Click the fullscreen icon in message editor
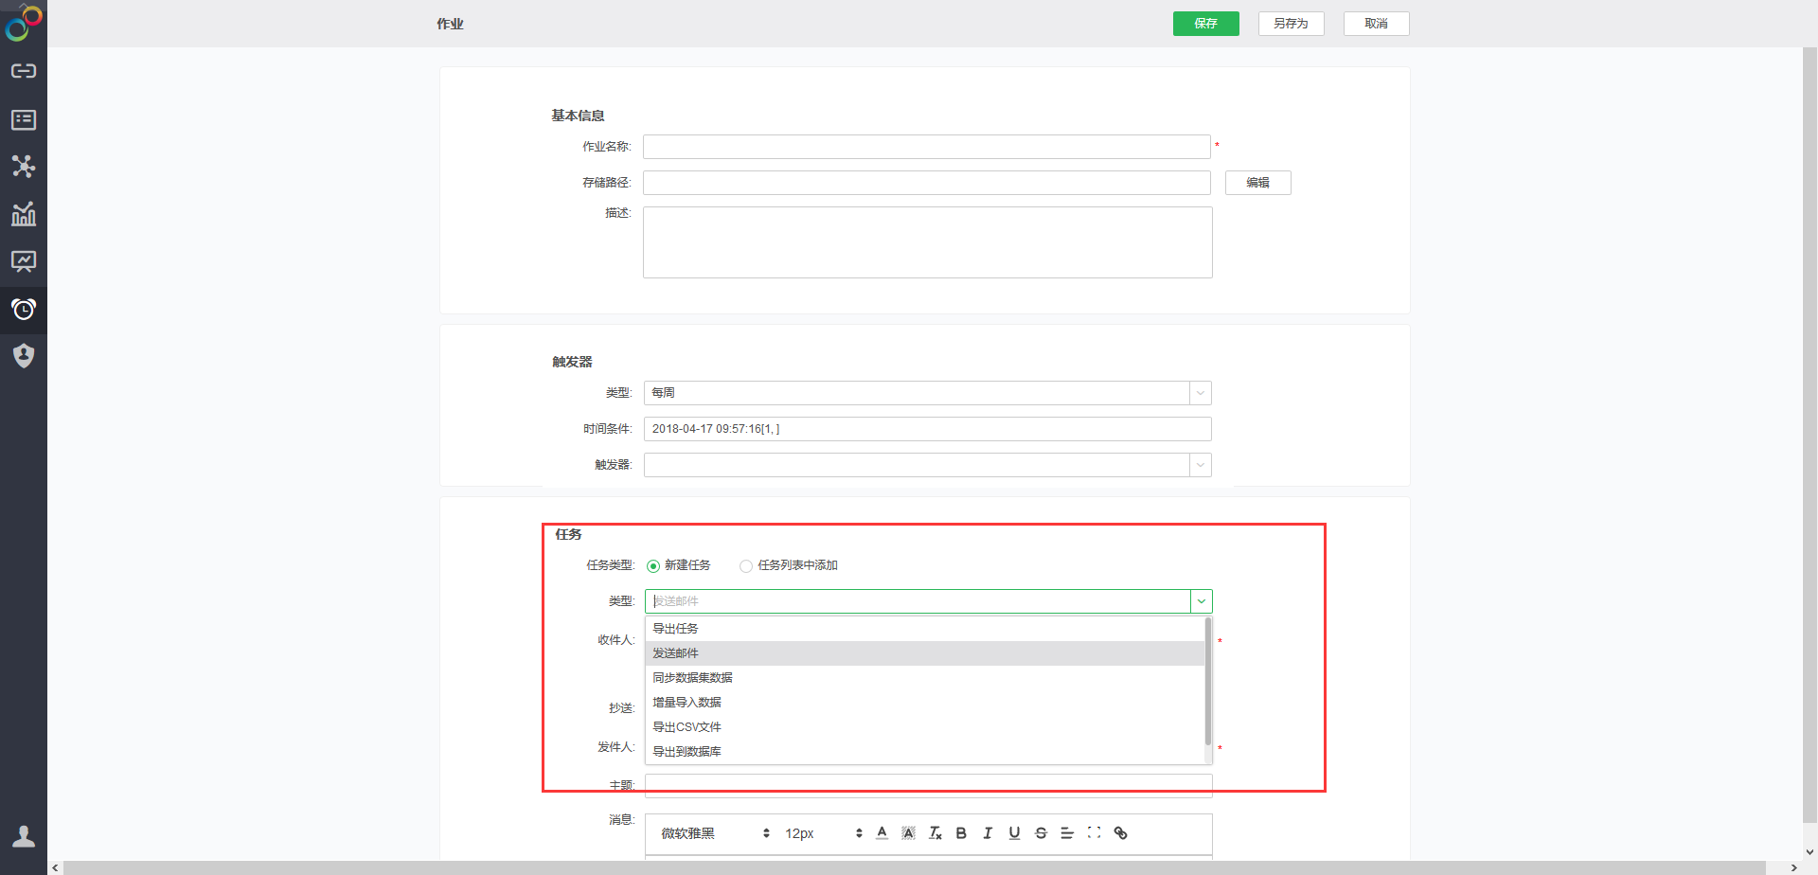Screen dimensions: 1818x875 (1094, 833)
